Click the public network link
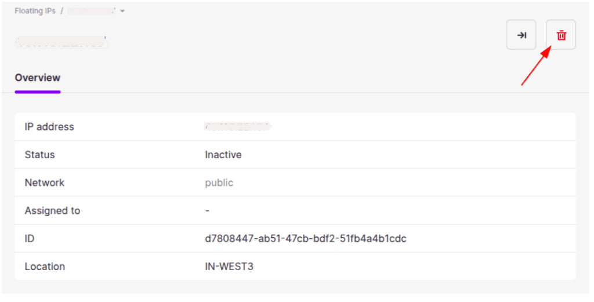The image size is (594, 302). point(219,183)
